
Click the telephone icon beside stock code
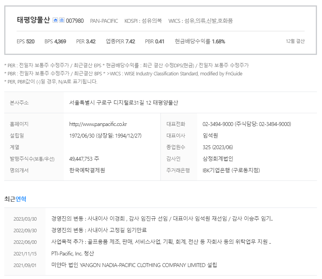[x=62, y=20]
